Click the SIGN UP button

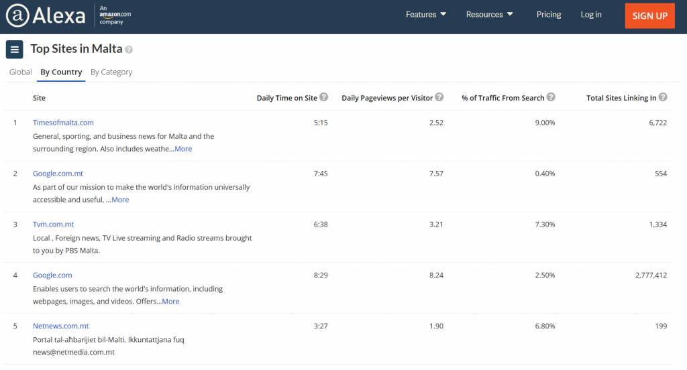click(649, 16)
